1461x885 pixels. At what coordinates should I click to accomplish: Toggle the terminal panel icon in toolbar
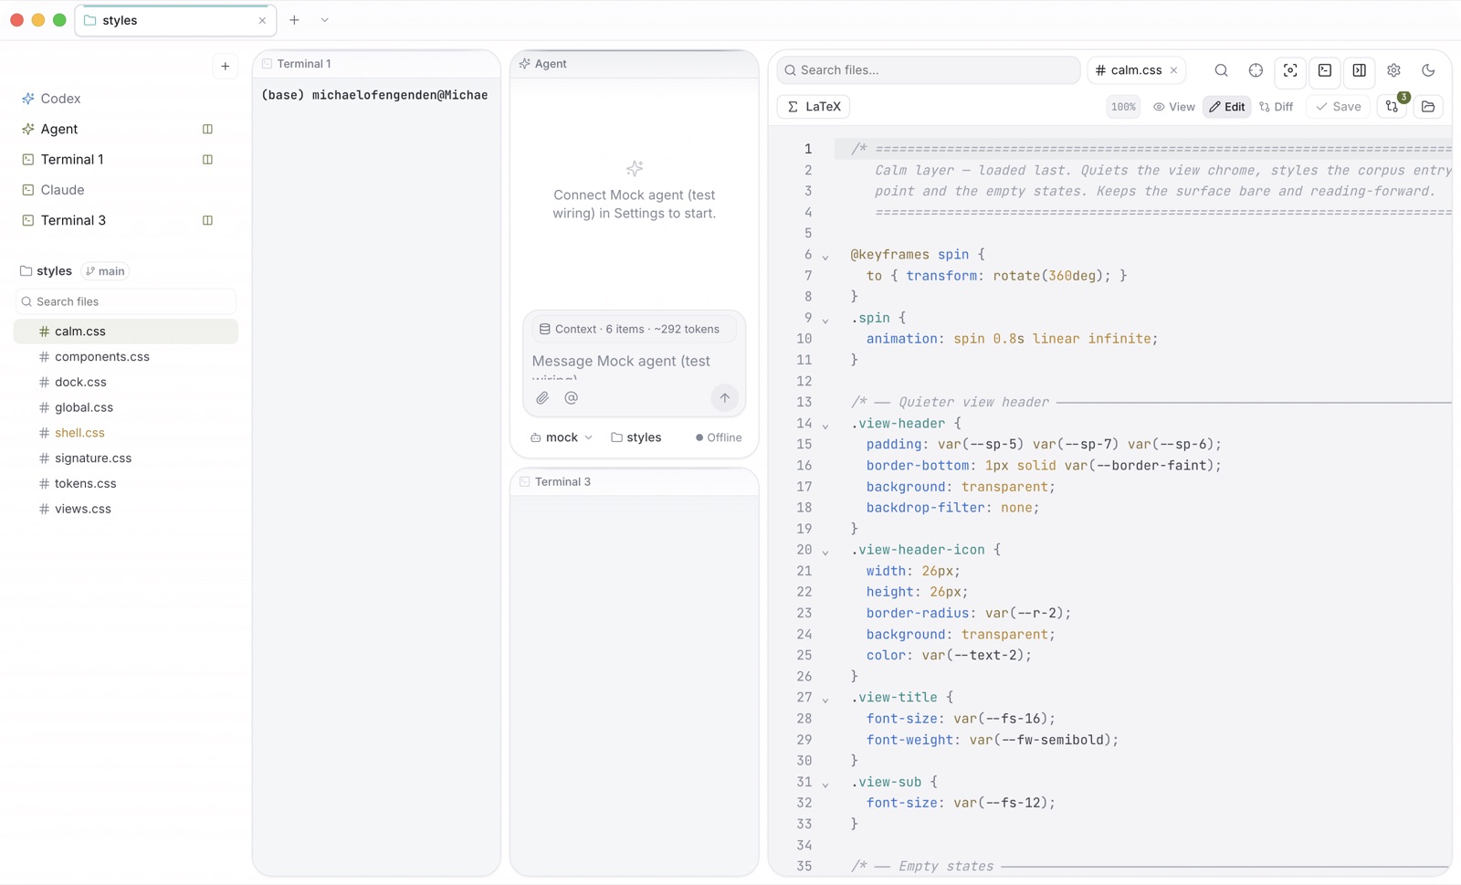1325,70
